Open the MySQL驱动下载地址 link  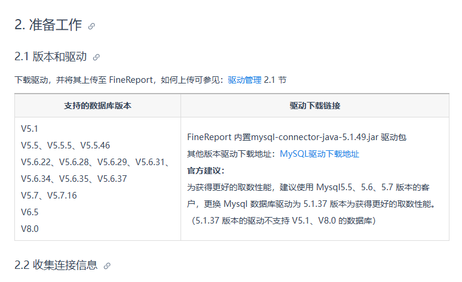319,154
